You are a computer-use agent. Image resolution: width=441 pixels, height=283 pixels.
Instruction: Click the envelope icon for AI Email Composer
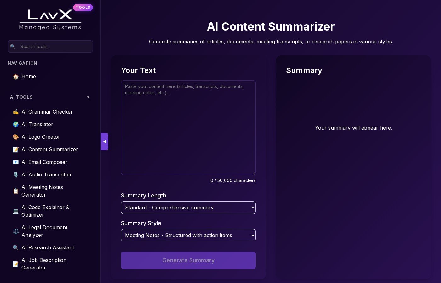coord(15,162)
